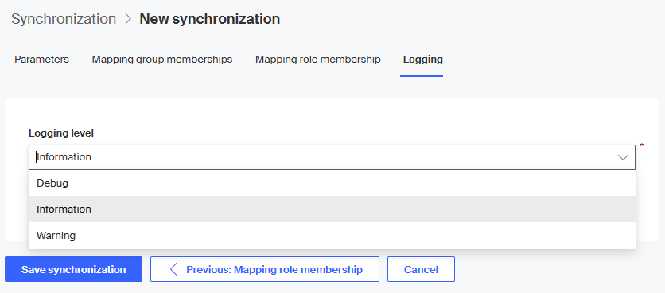This screenshot has height=293, width=665.
Task: Collapse the Logging level dropdown arrow
Action: (x=623, y=157)
